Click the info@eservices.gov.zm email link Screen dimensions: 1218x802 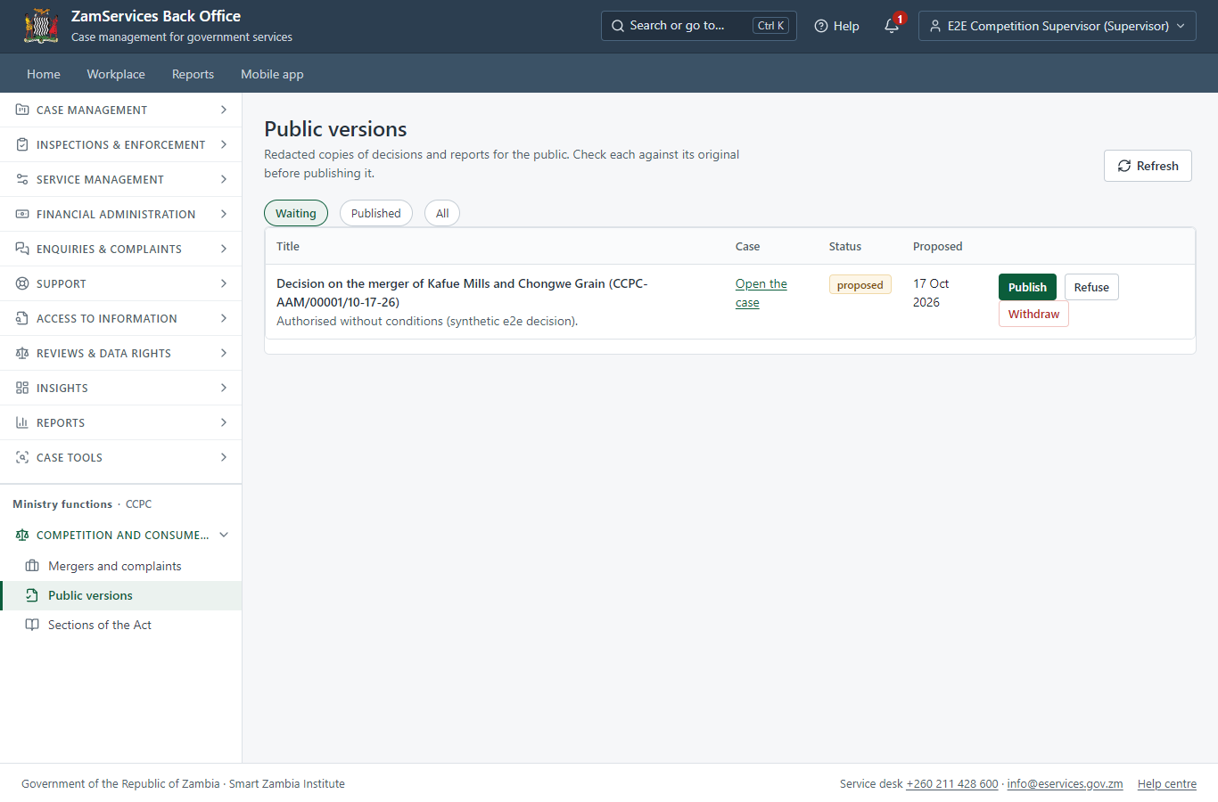1065,784
